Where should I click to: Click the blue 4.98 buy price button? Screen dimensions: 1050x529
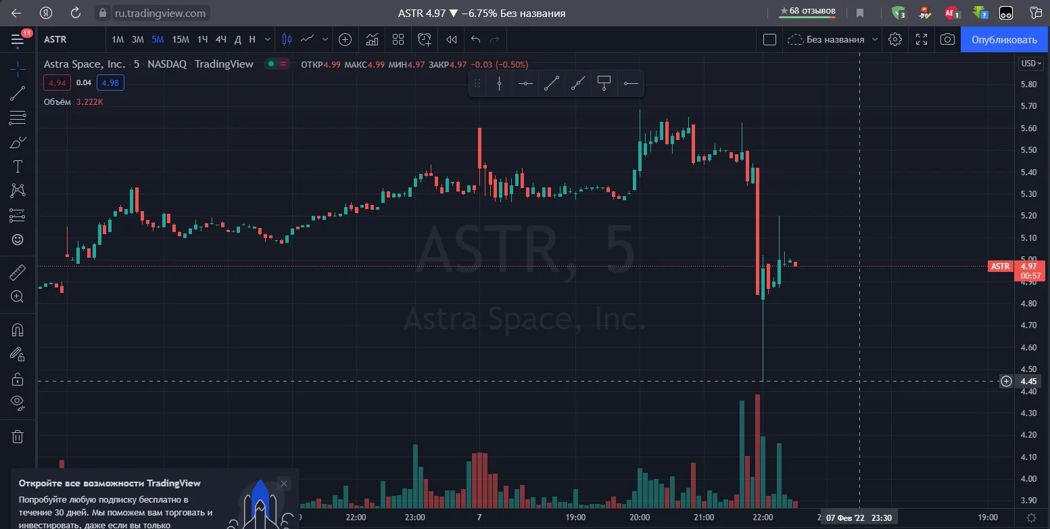click(110, 83)
